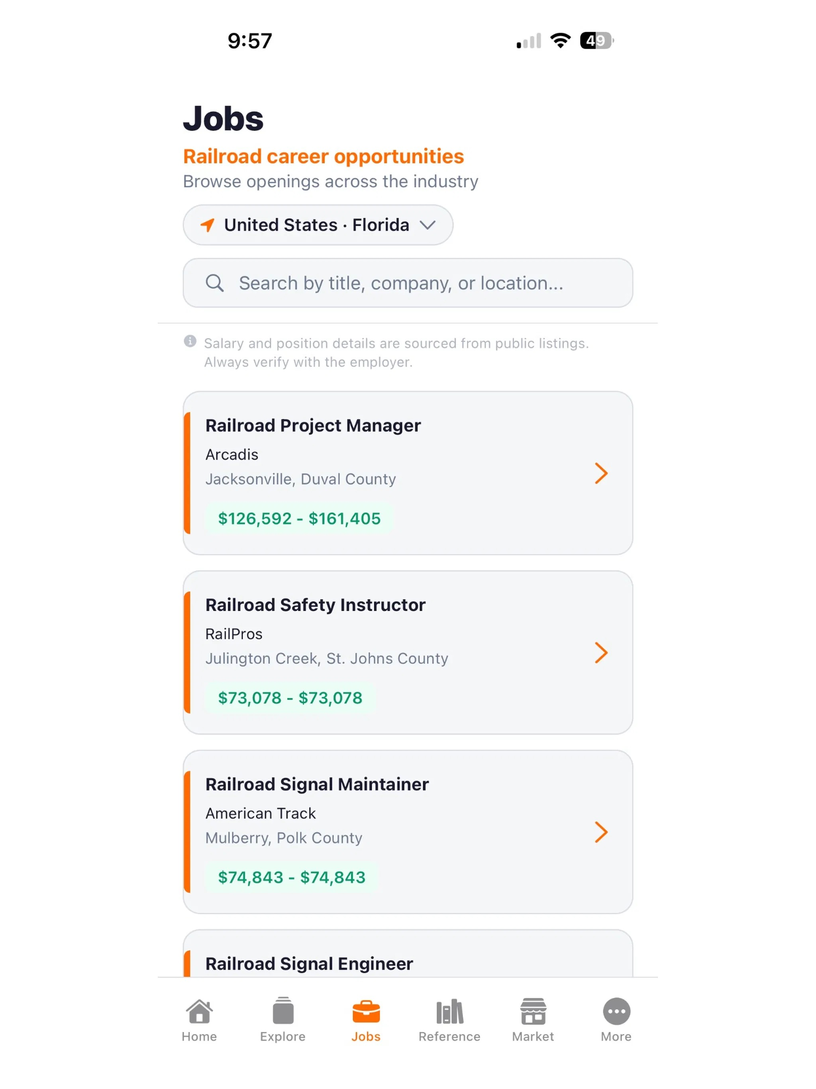Tap the More ellipsis icon
This screenshot has width=816, height=1089.
pyautogui.click(x=616, y=1011)
